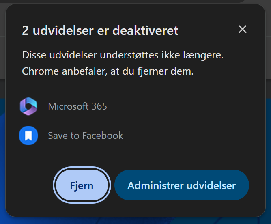Click the word "Administrer" on the blue button
Screen dimensions: 271x224
[x=155, y=185]
